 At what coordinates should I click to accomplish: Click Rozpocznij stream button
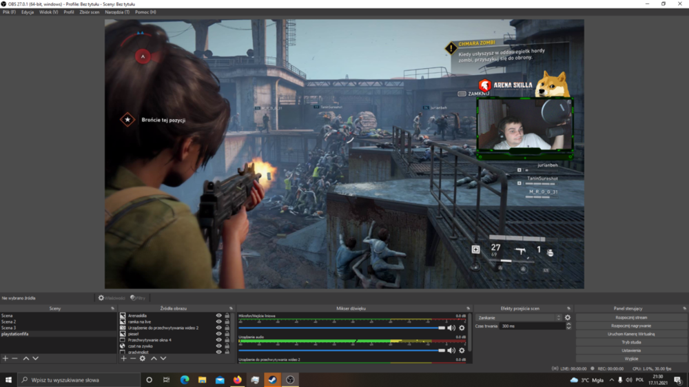[631, 317]
